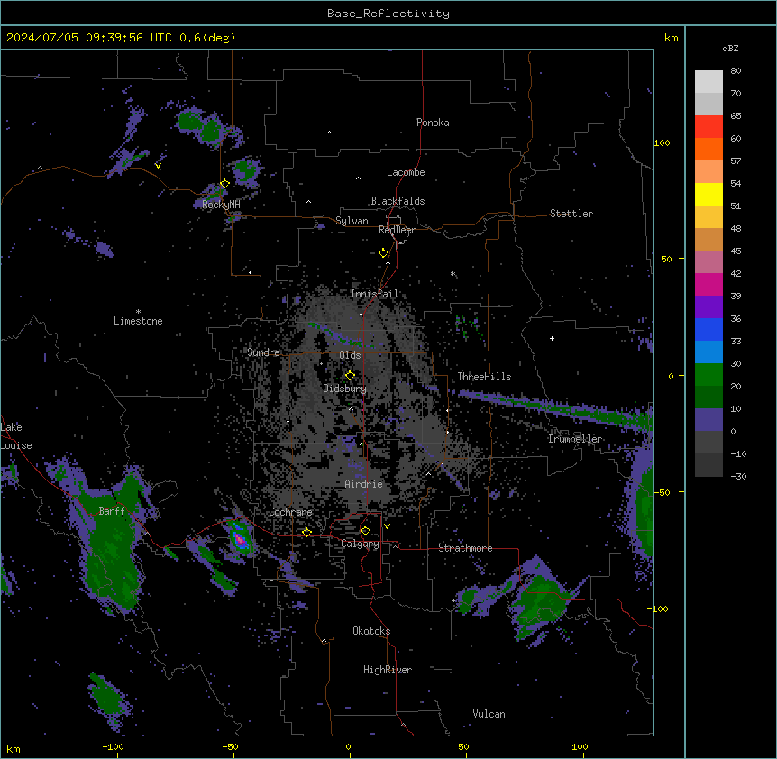Click the 0 km mark on bottom axis
777x759 pixels.
pyautogui.click(x=348, y=746)
